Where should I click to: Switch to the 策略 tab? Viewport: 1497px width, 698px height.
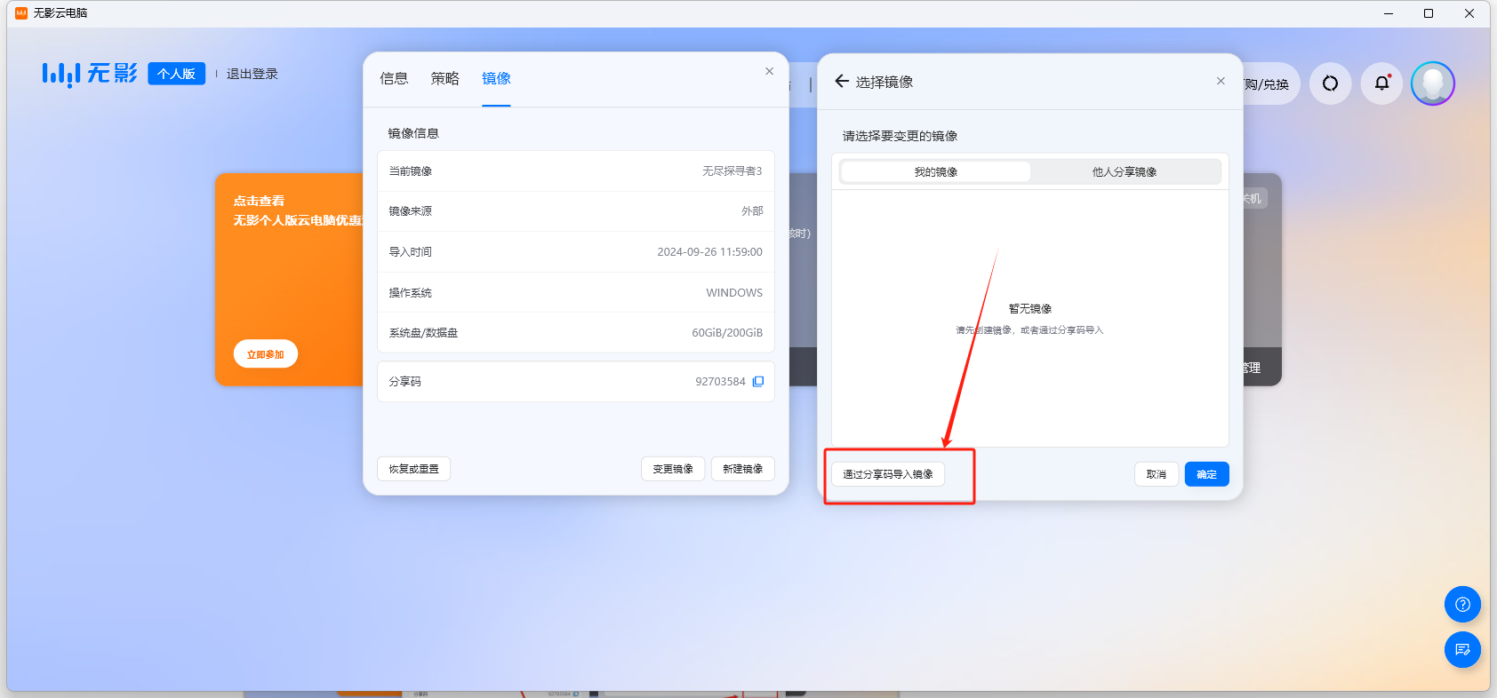point(444,78)
